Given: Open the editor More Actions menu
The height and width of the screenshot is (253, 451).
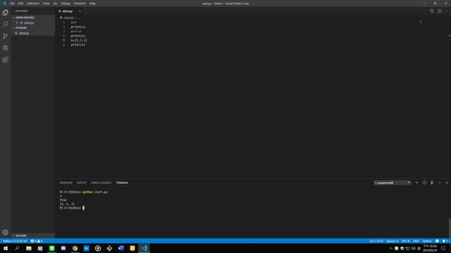Looking at the screenshot, I should 447,11.
